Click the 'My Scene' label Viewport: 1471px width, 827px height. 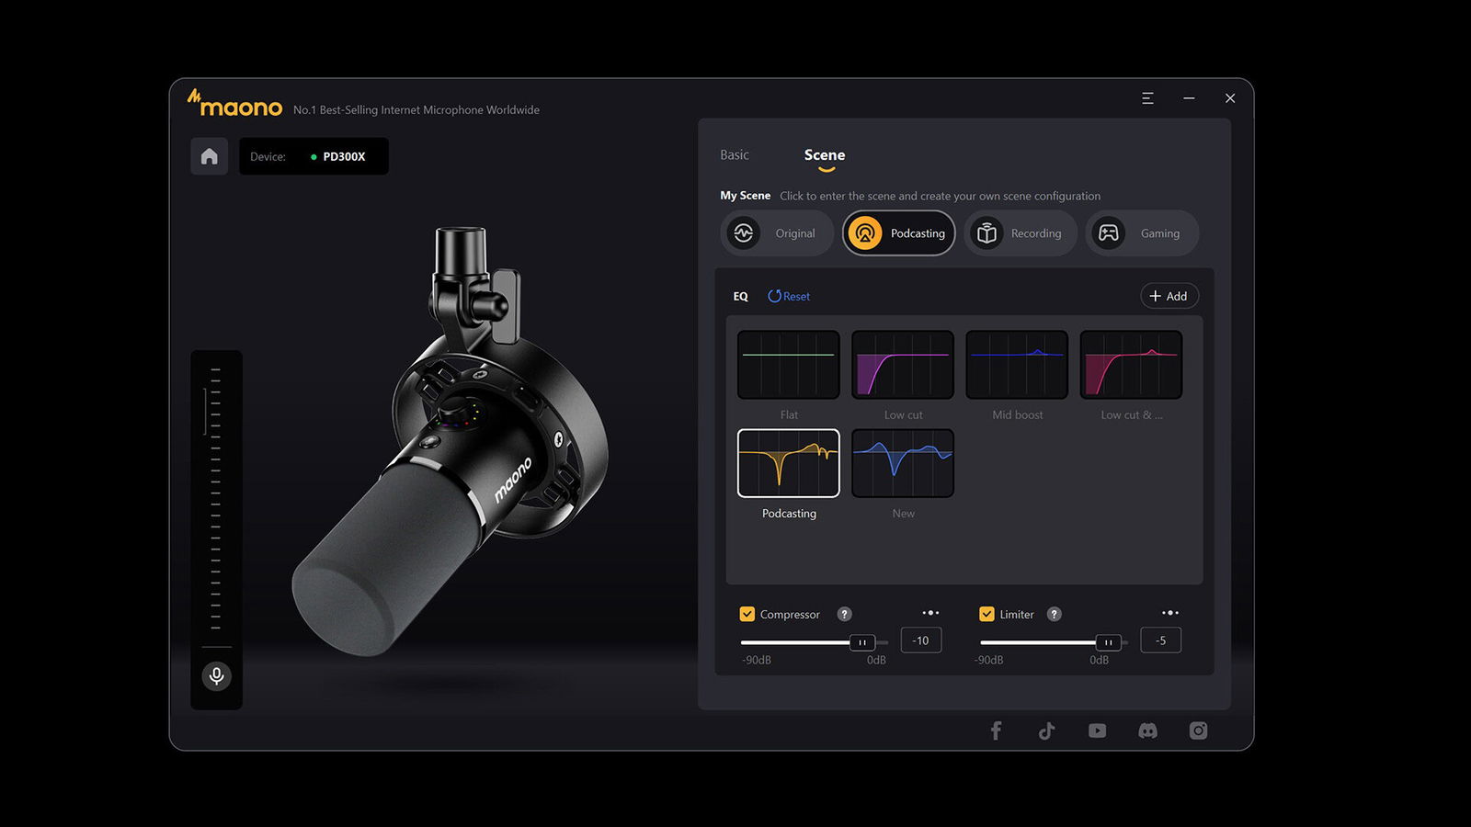(745, 196)
